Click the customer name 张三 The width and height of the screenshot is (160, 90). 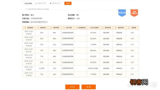32,15
